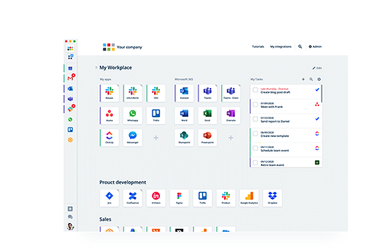Open Slack icon in the left sidebar
Viewport: 387px width, 249px height.
point(70,109)
